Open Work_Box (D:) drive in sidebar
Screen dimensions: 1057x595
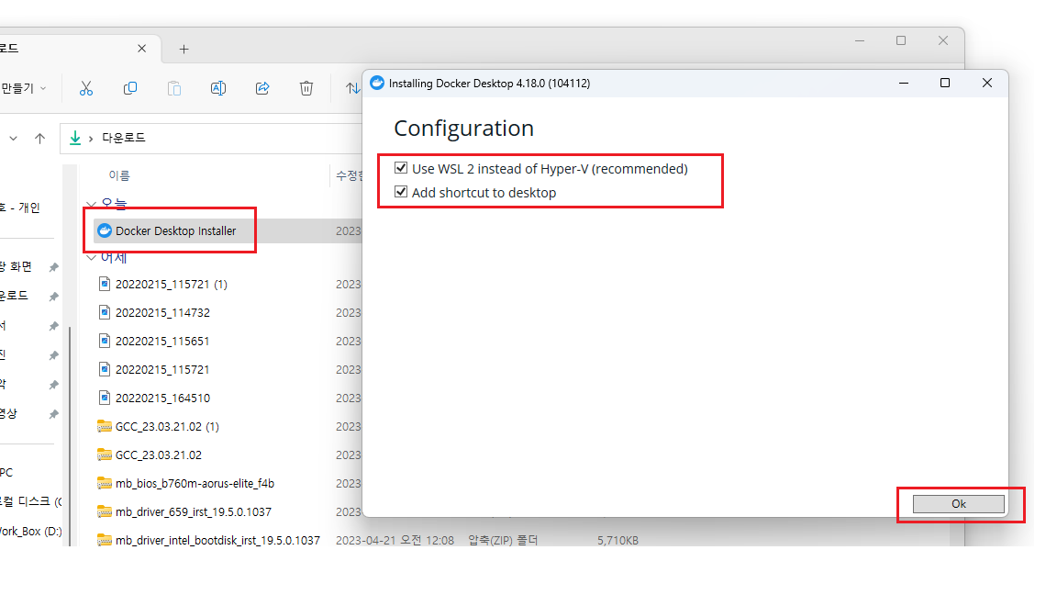coord(31,531)
